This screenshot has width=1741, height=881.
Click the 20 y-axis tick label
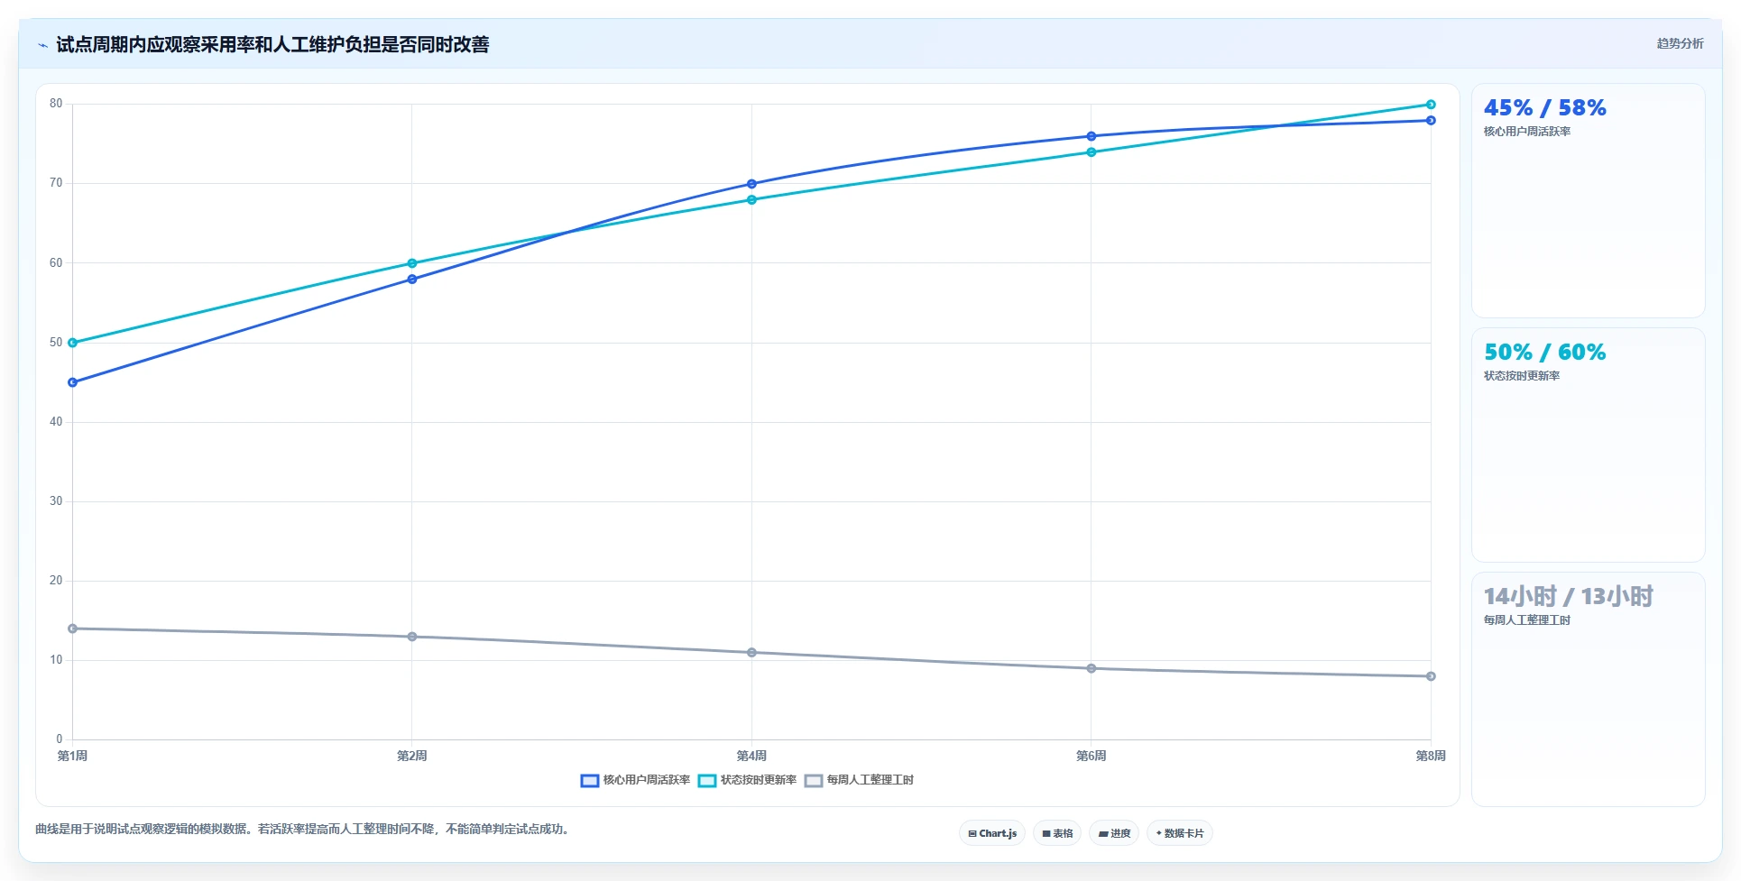pyautogui.click(x=56, y=581)
